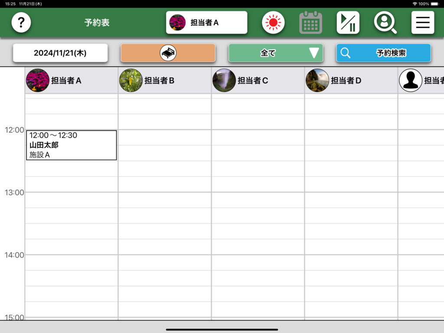Open the gray calendar icon

[x=310, y=23]
